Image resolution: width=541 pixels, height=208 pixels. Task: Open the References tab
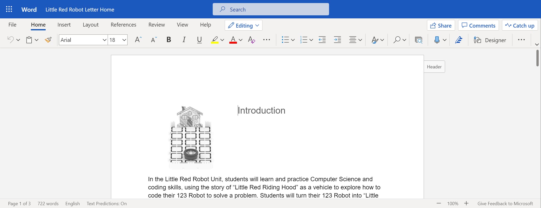point(123,25)
